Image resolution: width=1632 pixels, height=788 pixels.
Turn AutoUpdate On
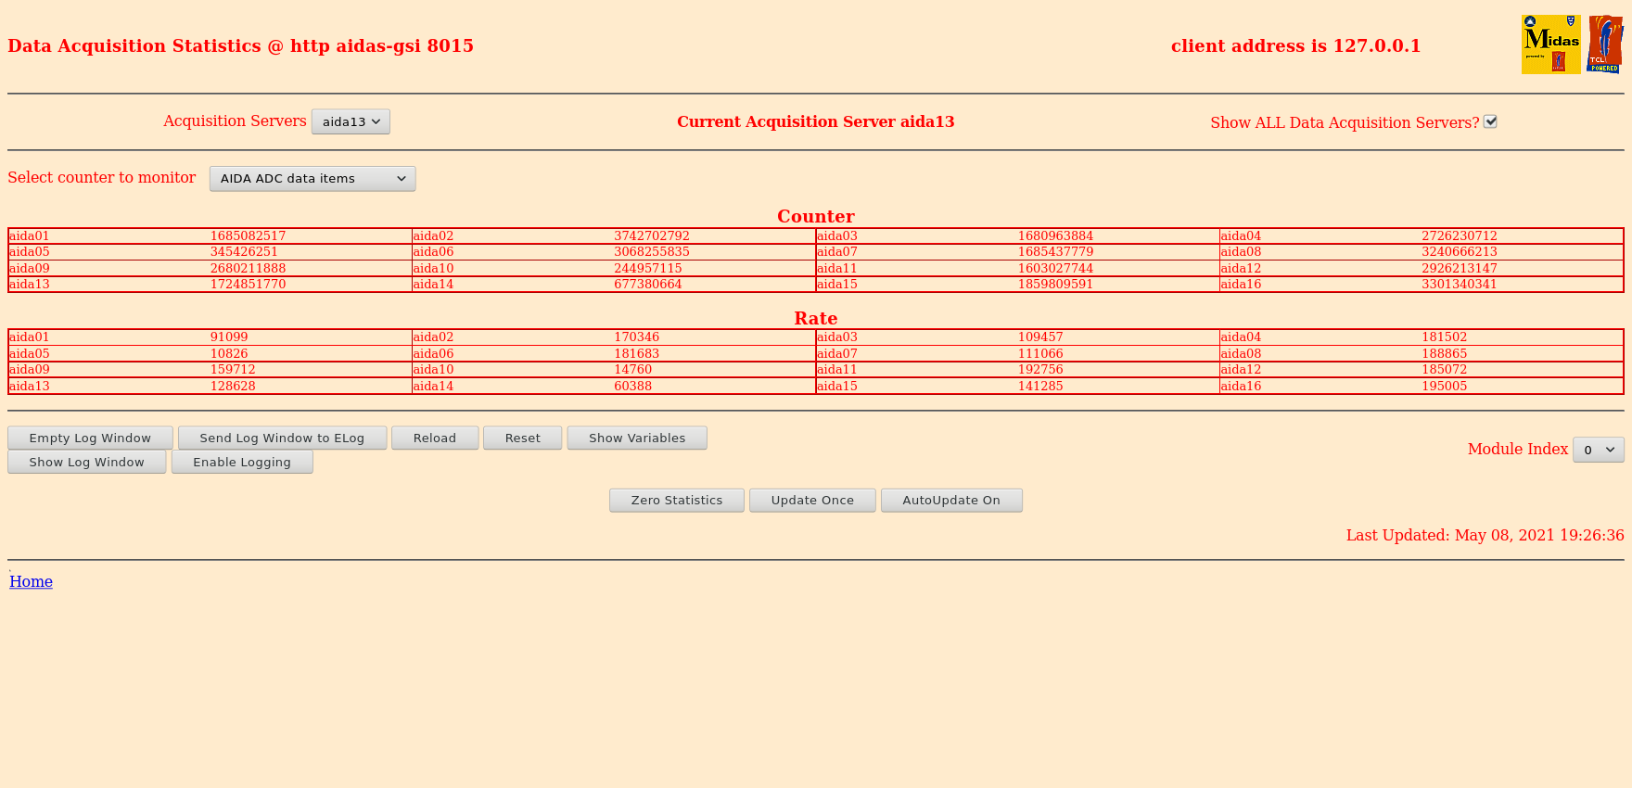coord(951,500)
